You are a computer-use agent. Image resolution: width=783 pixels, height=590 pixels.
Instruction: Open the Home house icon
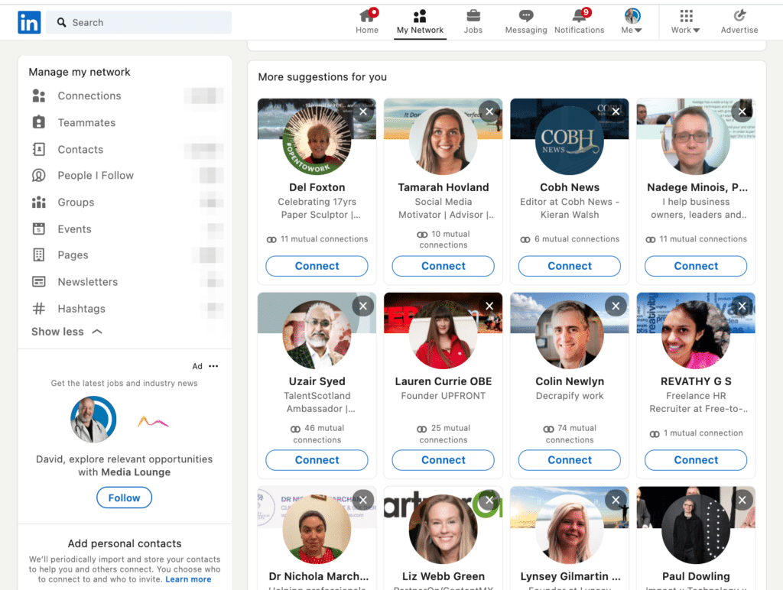(366, 15)
